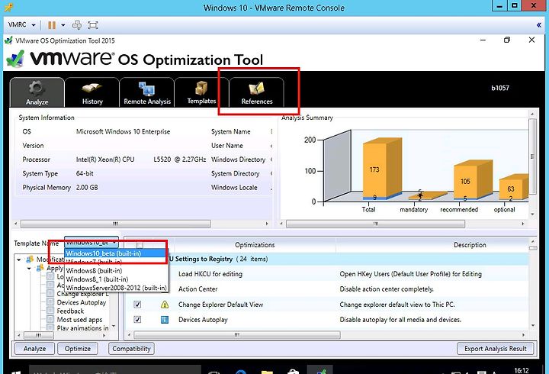Click the b1057 build label
This screenshot has height=374, width=549.
500,88
